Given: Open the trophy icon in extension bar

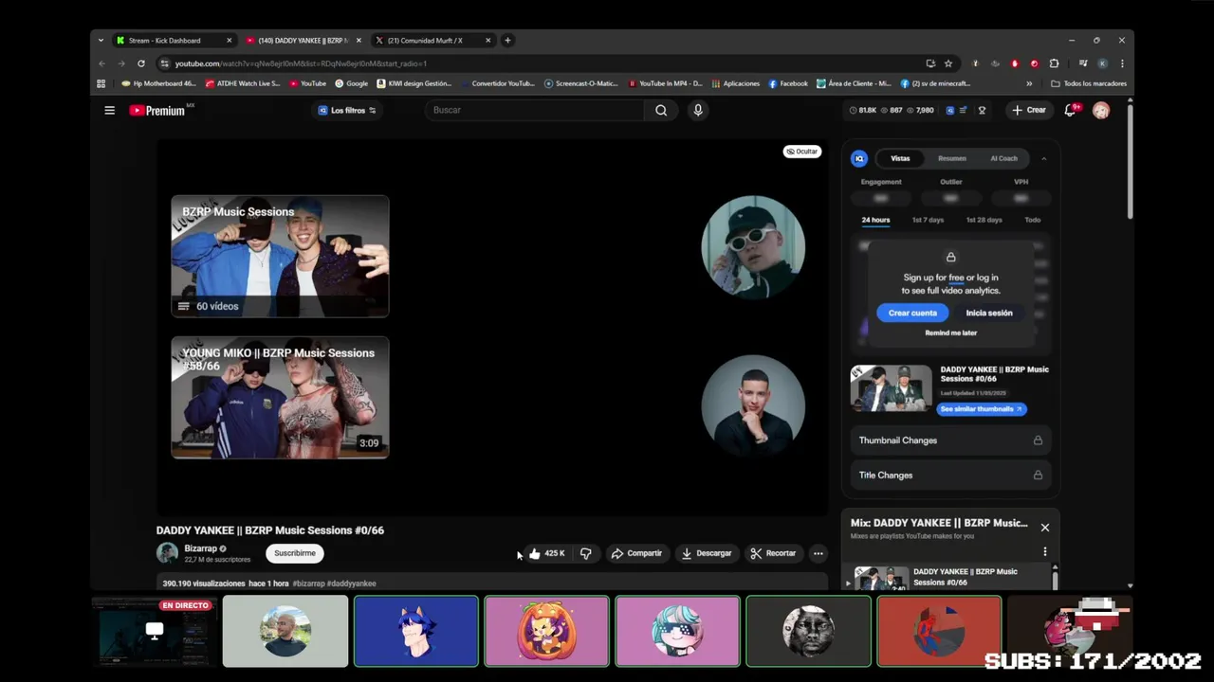Looking at the screenshot, I should click(x=982, y=110).
